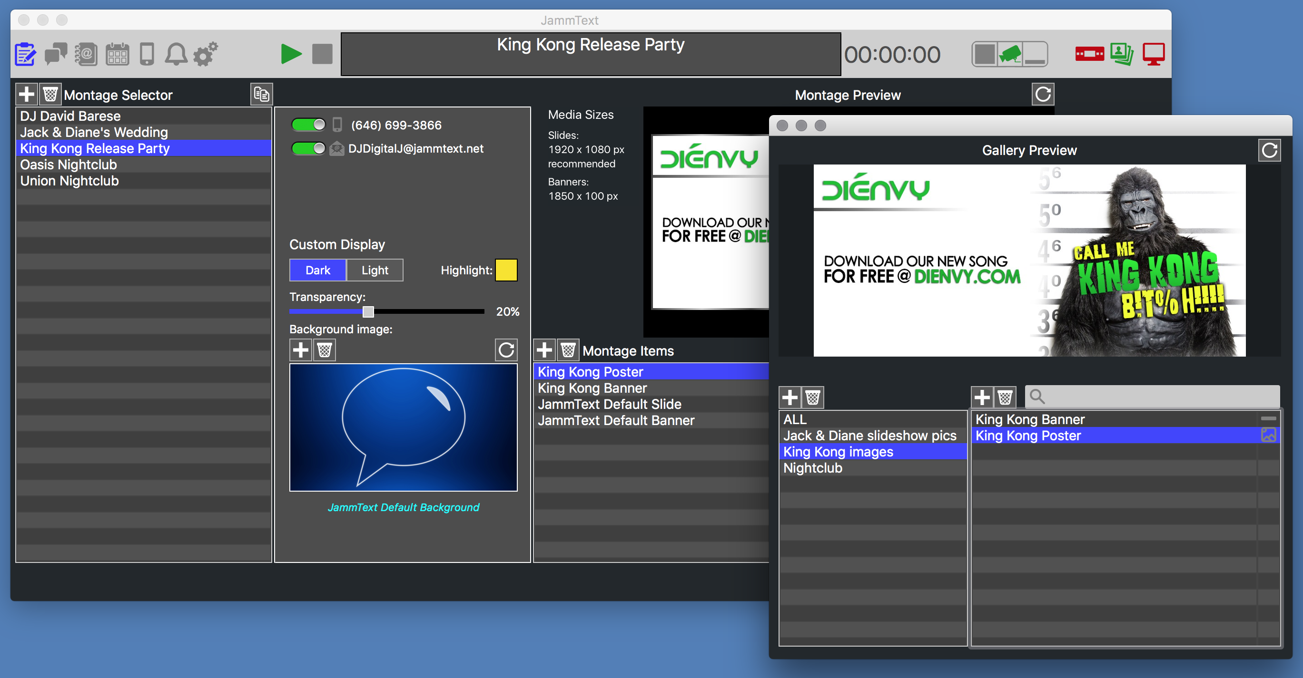Select Oasis Nightclub montage
Screen dimensions: 1303x678
pyautogui.click(x=144, y=164)
